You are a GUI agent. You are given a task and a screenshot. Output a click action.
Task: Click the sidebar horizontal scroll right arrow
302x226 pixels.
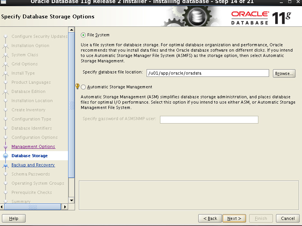65,207
